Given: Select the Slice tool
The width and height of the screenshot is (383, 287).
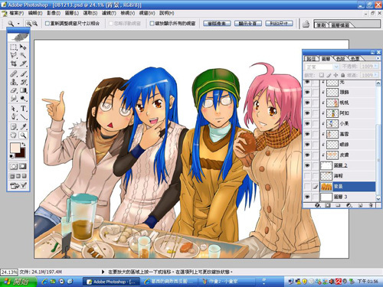Looking at the screenshot, I should (x=23, y=63).
